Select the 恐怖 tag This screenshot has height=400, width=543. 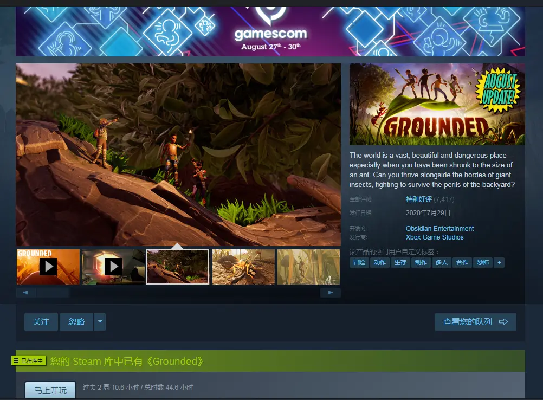click(483, 262)
